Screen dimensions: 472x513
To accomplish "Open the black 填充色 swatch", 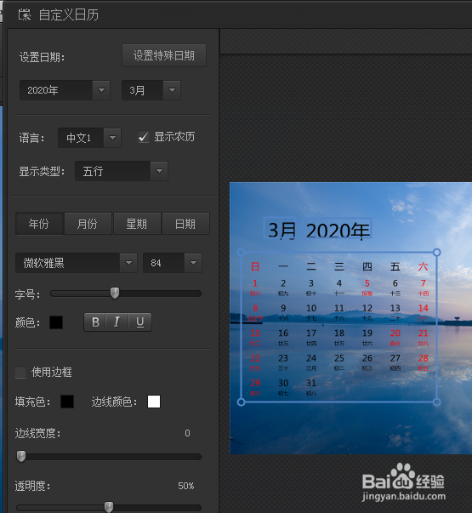I will point(67,402).
